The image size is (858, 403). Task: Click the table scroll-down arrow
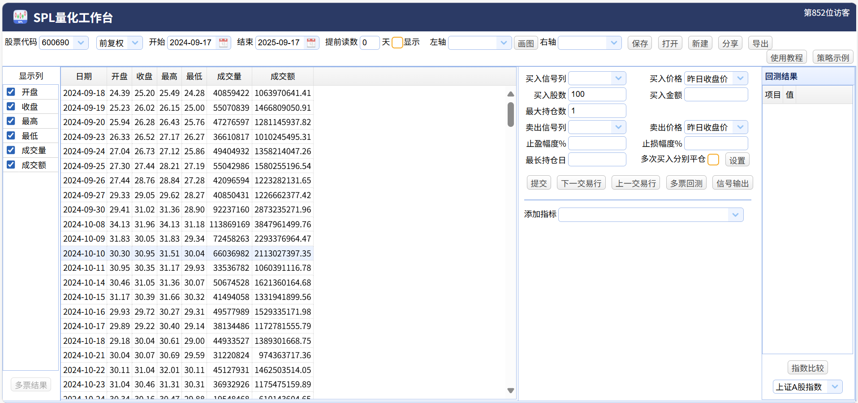pyautogui.click(x=510, y=390)
